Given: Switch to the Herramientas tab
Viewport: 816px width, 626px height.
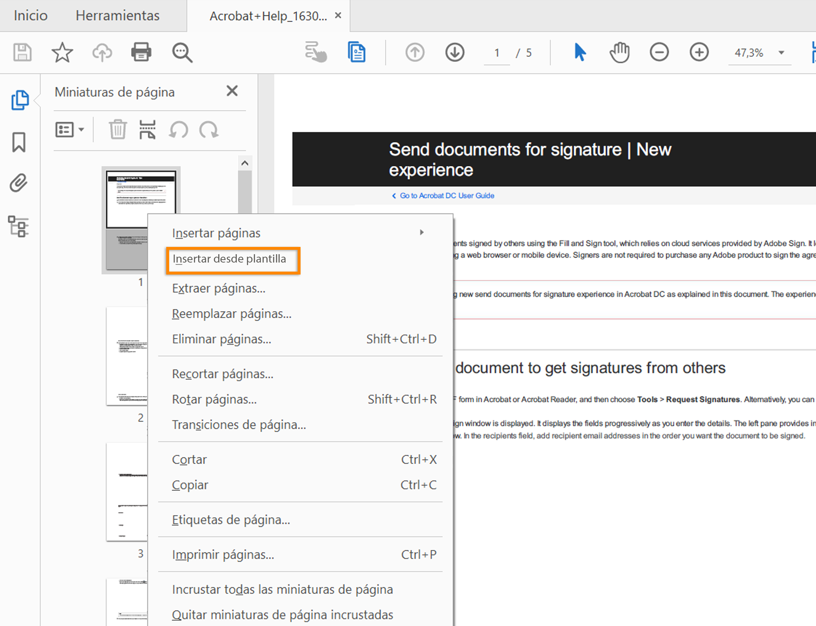Looking at the screenshot, I should coord(117,16).
